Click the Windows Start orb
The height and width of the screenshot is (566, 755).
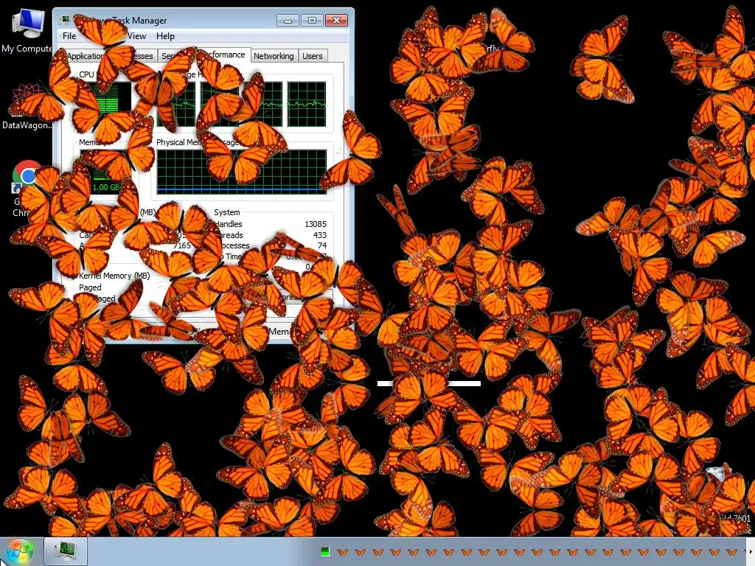pyautogui.click(x=20, y=551)
